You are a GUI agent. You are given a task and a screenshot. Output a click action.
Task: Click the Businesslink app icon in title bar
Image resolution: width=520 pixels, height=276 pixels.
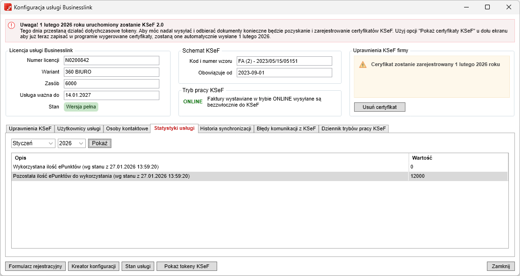[x=8, y=7]
